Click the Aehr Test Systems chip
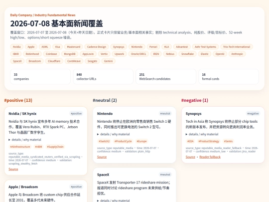This screenshot has width=269, height=202. pyautogui.click(x=205, y=47)
